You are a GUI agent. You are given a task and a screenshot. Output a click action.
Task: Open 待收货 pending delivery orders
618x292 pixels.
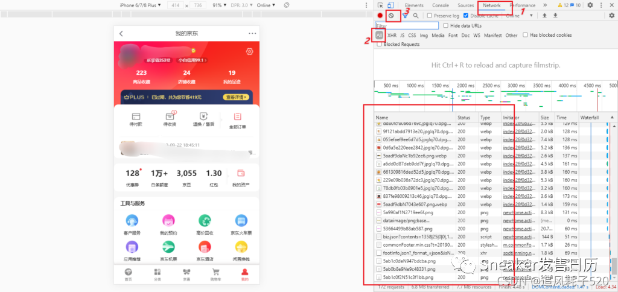click(170, 119)
